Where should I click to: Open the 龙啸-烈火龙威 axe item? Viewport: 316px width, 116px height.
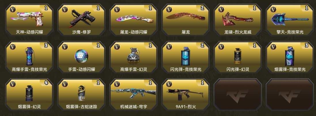tap(238, 20)
